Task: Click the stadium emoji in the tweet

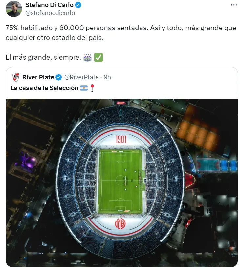Action: pyautogui.click(x=88, y=58)
